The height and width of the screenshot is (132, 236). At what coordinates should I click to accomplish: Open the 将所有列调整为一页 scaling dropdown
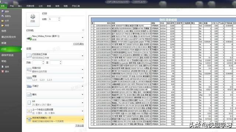click(x=55, y=119)
